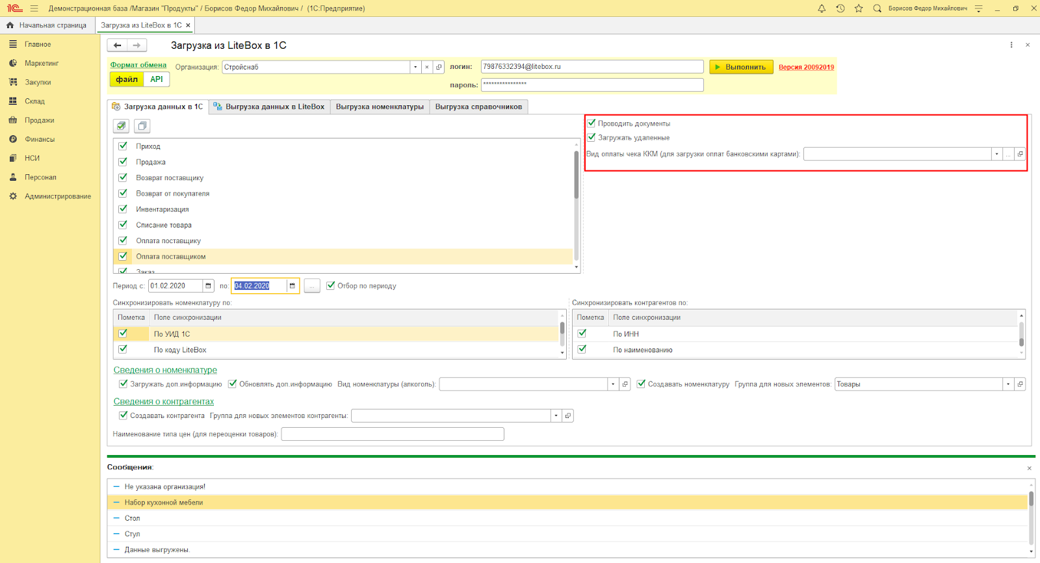Screen dimensions: 1040x563
Task: Toggle Загружать удаленные checkbox
Action: coord(591,137)
